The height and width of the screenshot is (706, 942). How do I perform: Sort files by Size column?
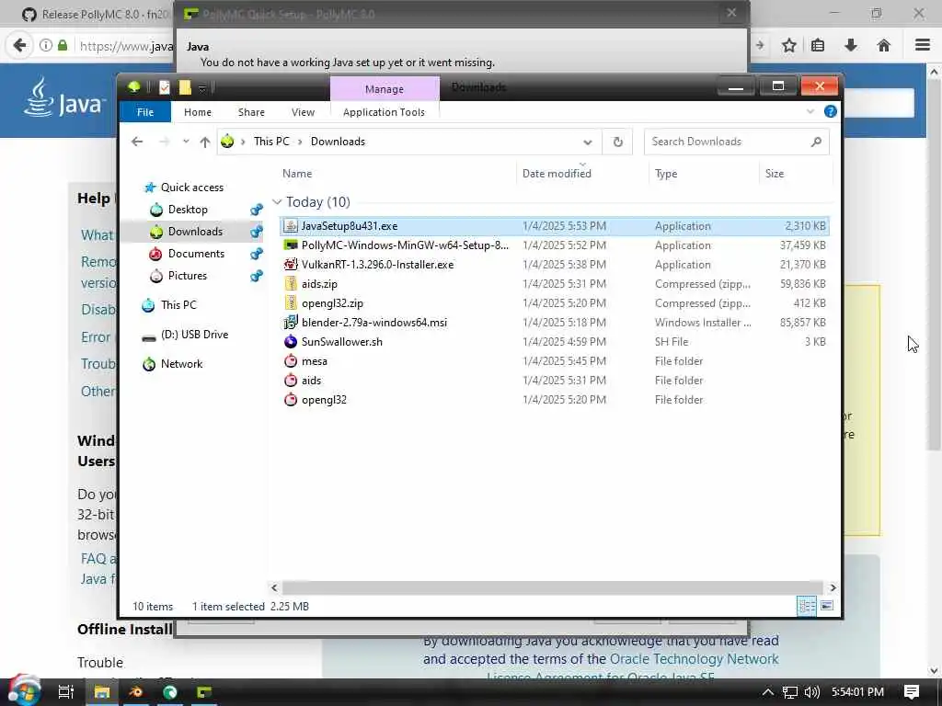tap(775, 174)
